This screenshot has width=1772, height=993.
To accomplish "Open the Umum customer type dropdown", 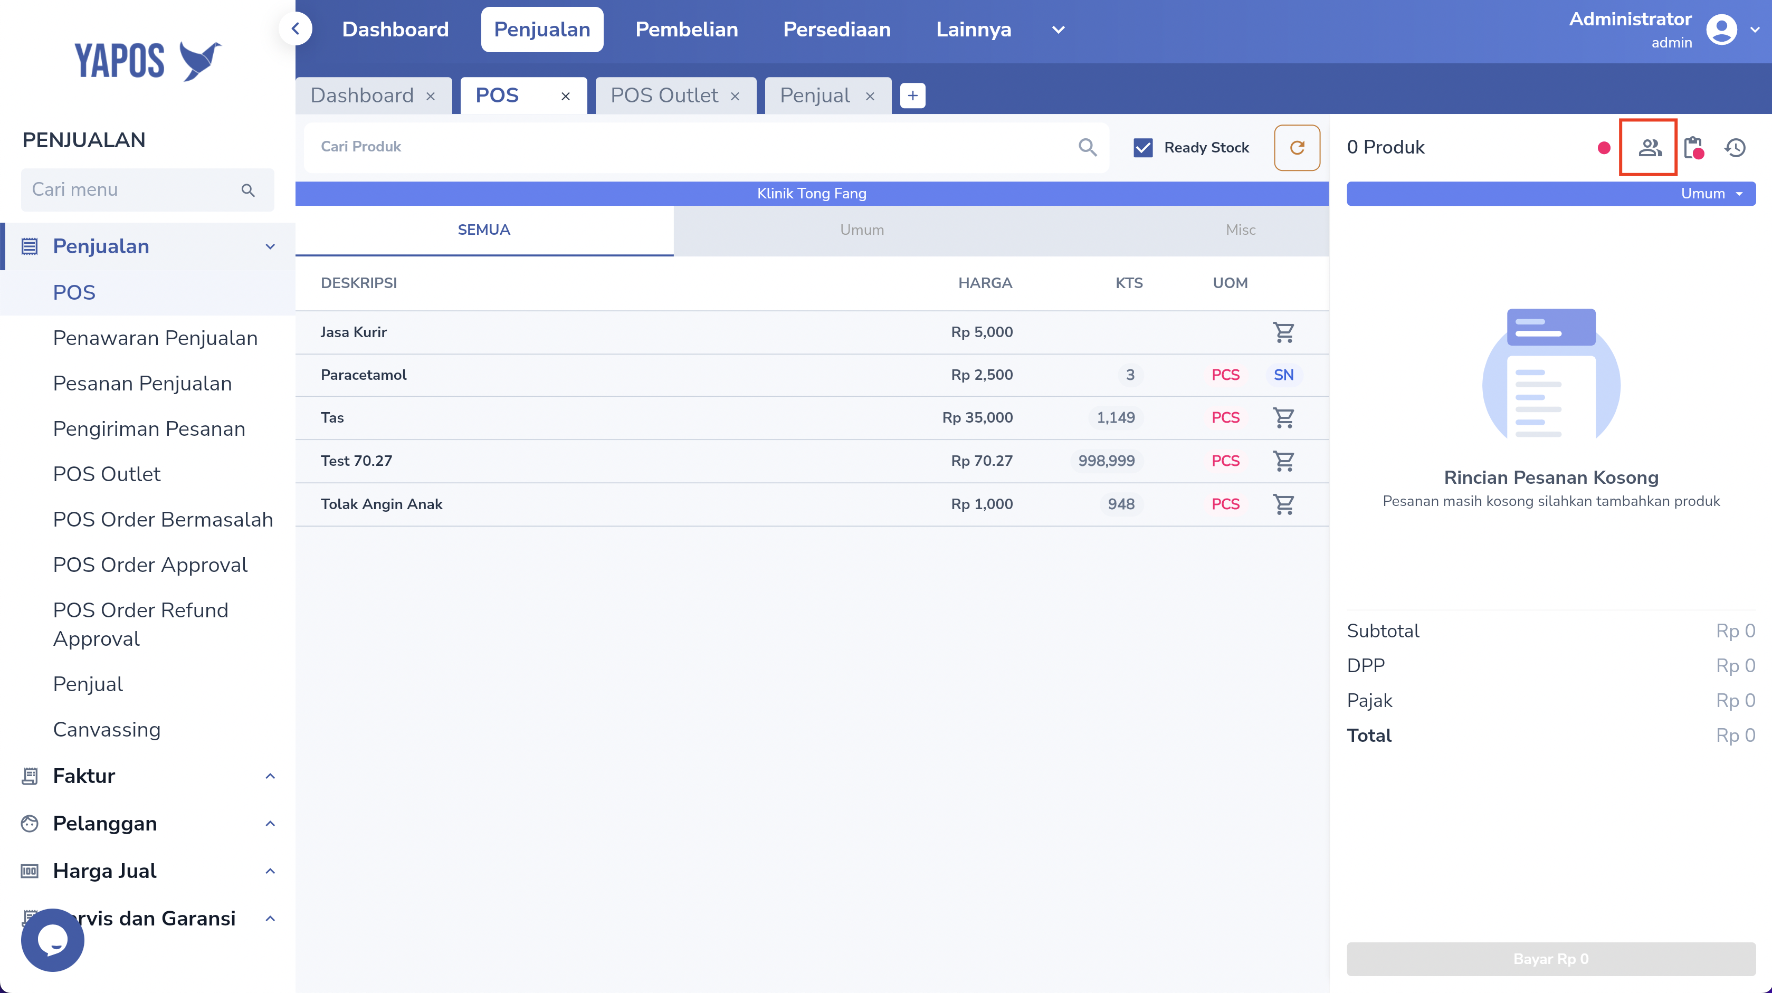I will point(1550,193).
